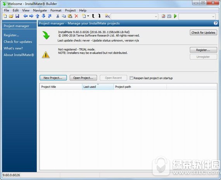
Task: Open What's new? in sidebar
Action: tap(13, 48)
